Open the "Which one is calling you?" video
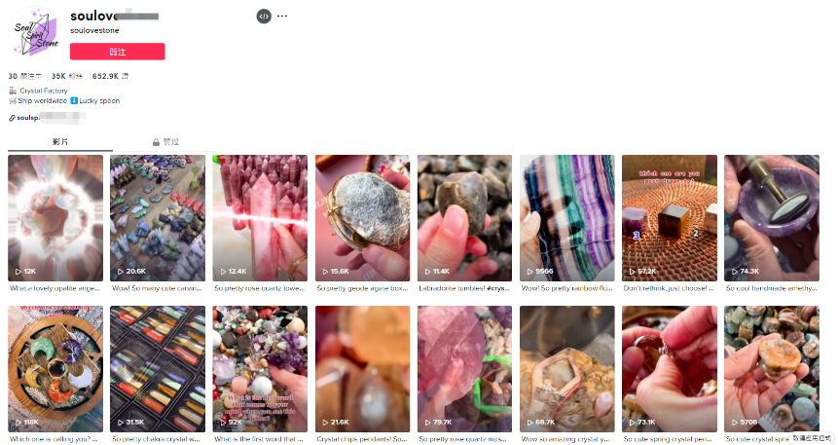The width and height of the screenshot is (838, 445). coord(55,369)
